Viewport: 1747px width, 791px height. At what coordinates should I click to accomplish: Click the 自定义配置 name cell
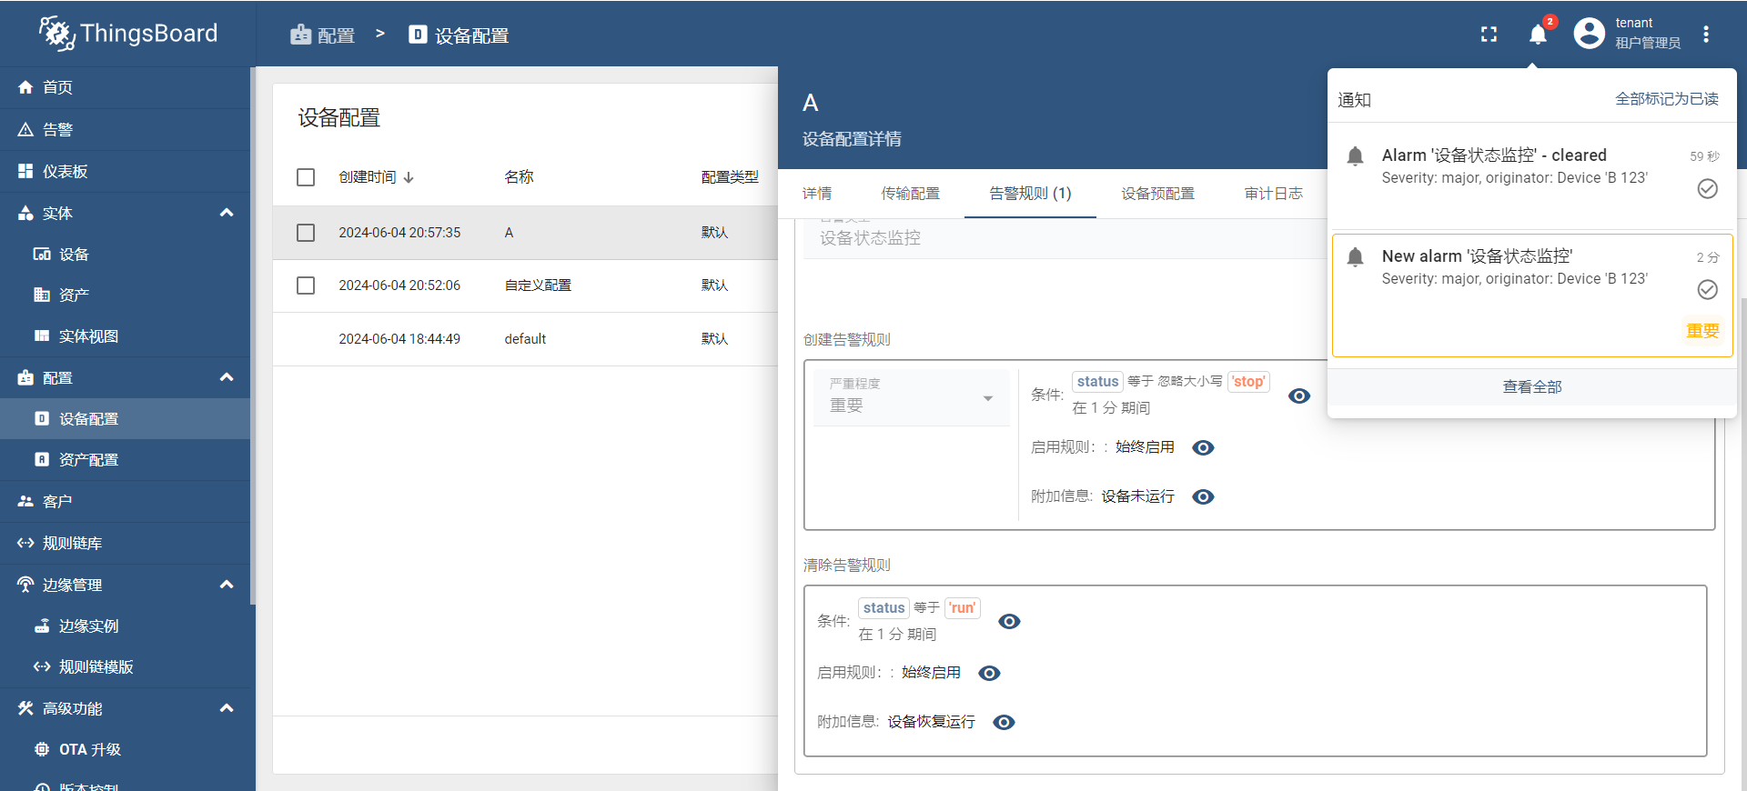[538, 285]
